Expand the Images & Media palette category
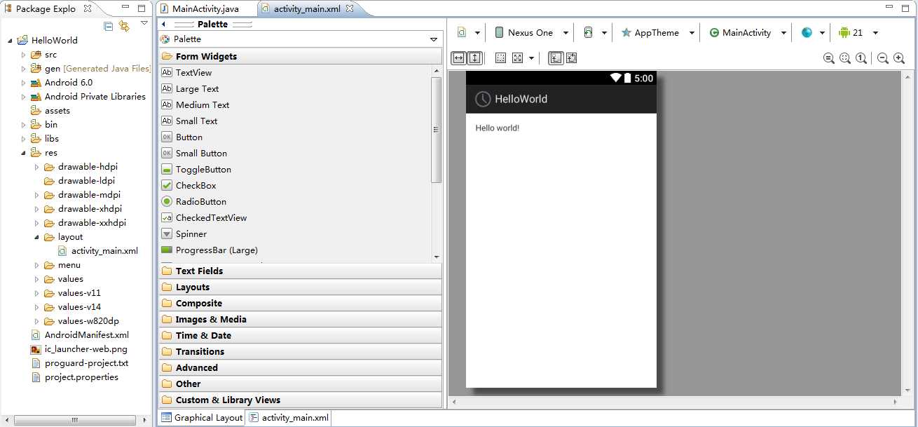The width and height of the screenshot is (918, 427). (300, 319)
